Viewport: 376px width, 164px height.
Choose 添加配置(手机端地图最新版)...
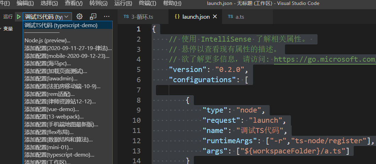click(x=68, y=124)
